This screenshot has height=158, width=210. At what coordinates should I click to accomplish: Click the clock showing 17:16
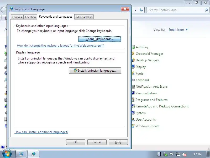(197, 154)
